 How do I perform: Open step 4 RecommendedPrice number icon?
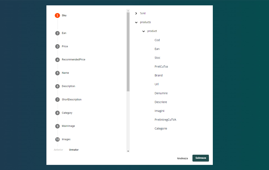coord(57,60)
